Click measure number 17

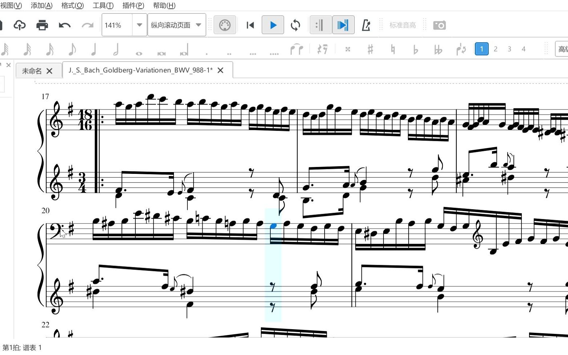pyautogui.click(x=45, y=96)
